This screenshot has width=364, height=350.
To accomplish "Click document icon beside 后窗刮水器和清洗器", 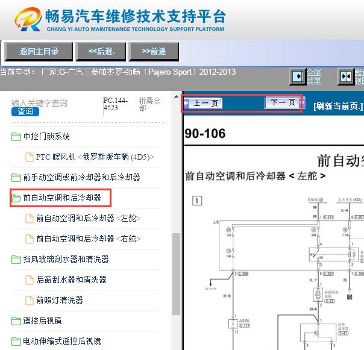I will (x=30, y=280).
